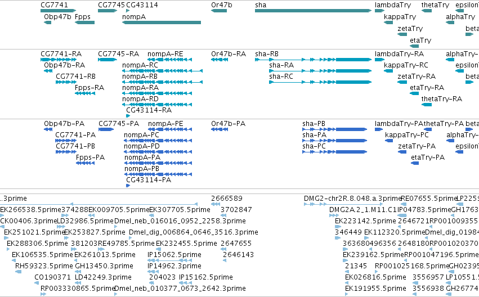Select EST label "LD42249.3prime"

tap(103, 277)
